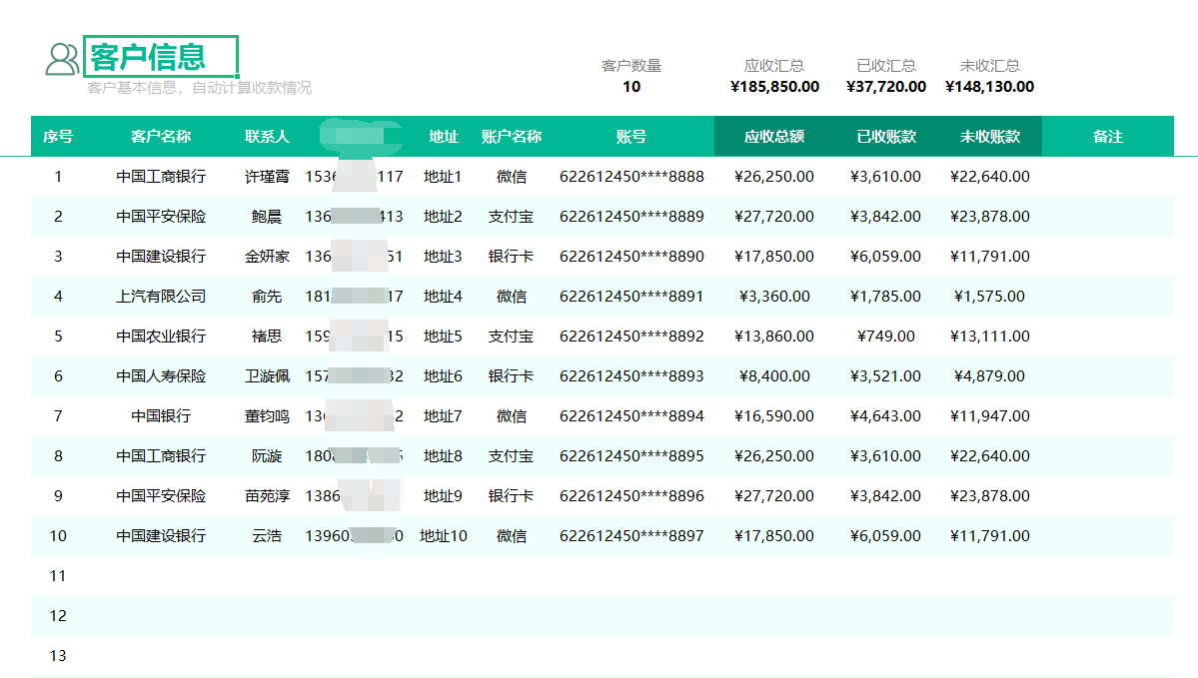The width and height of the screenshot is (1198, 678).
Task: Select account number ending in 8894
Action: point(631,416)
